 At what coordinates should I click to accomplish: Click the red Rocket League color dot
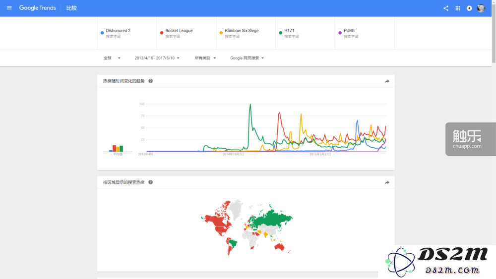click(162, 33)
